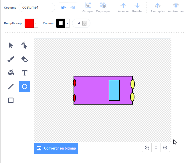Click the redo arrow button
The height and width of the screenshot is (163, 192).
[x=72, y=7]
